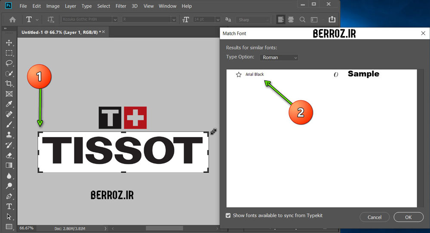Select the Eraser tool

(x=9, y=156)
